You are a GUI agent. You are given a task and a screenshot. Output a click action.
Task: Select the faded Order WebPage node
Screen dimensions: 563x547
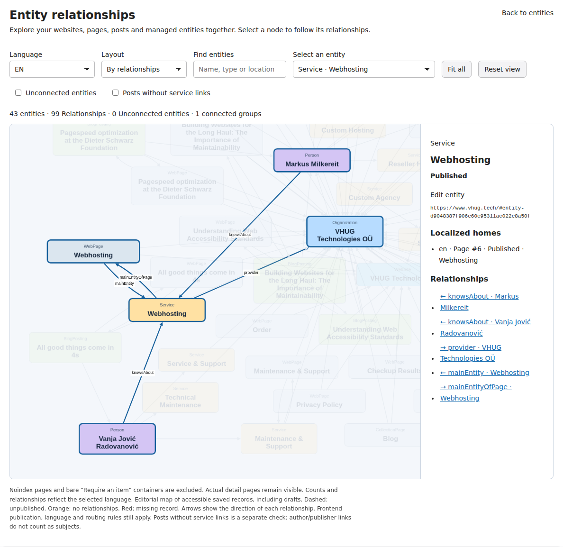[262, 326]
